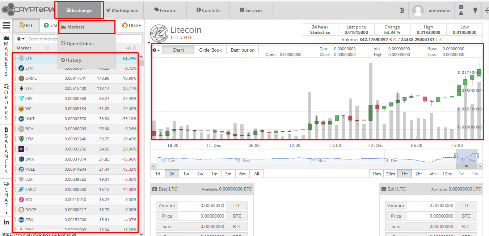Click the Cryptopia logo

click(28, 10)
